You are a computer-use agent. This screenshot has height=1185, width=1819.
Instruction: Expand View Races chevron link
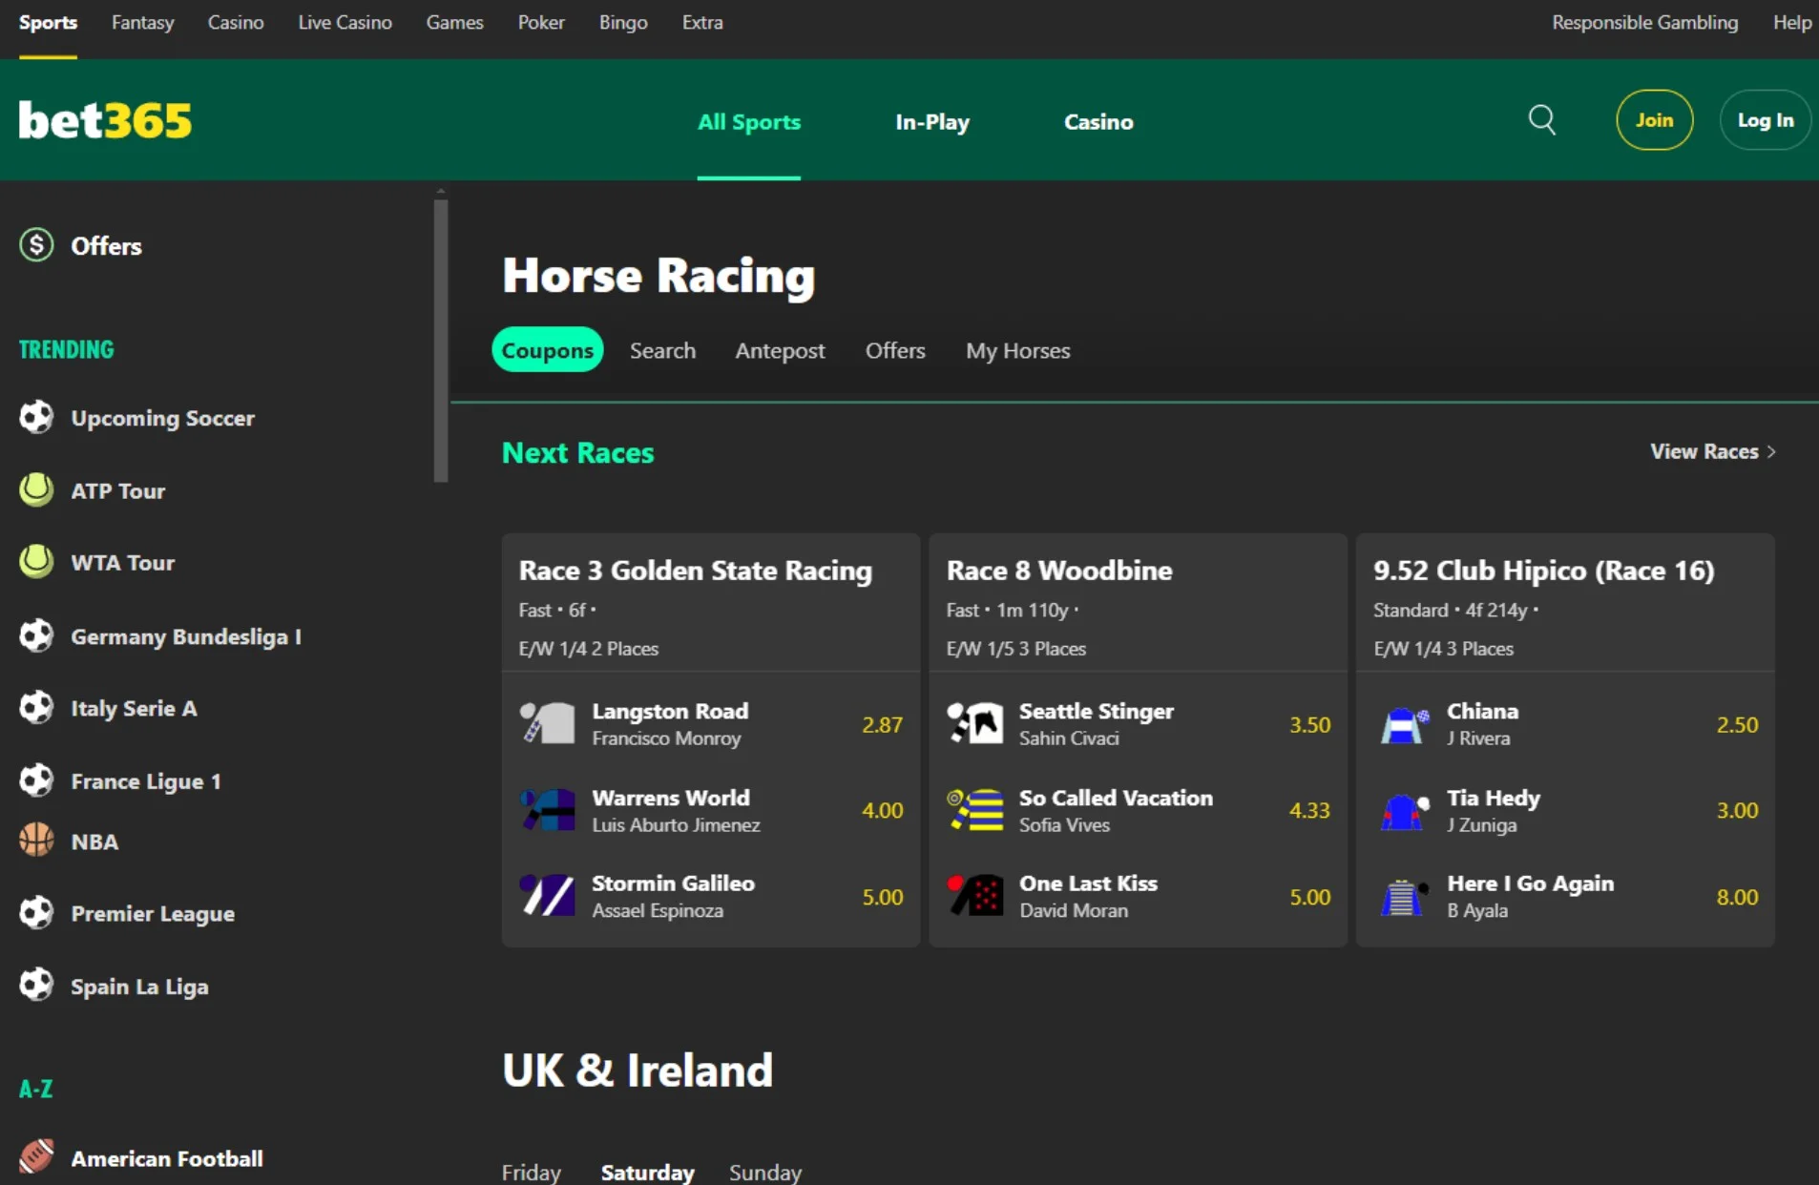tap(1713, 451)
